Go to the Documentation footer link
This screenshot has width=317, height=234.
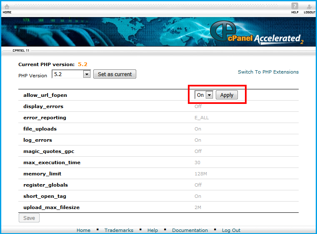click(190, 230)
